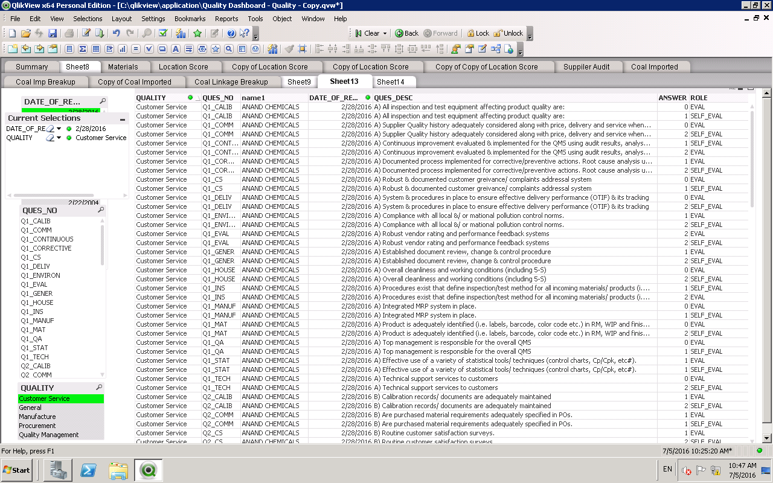
Task: Select General in QUALITY list box
Action: (x=61, y=408)
